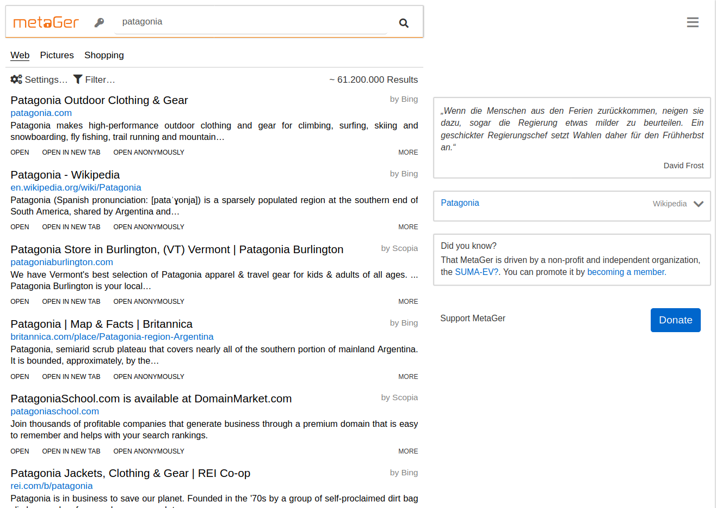Screen dimensions: 716x508
Task: Click OPEN ANONYMOUSLY for Burlington result
Action: tap(149, 302)
